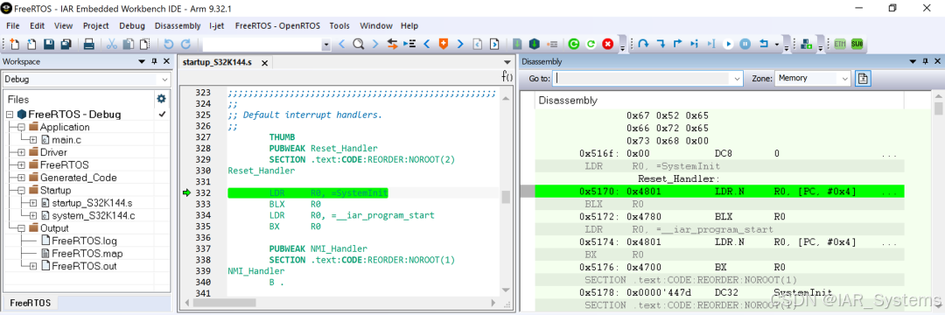The image size is (945, 315).
Task: Open the Project menu
Action: pyautogui.click(x=96, y=26)
